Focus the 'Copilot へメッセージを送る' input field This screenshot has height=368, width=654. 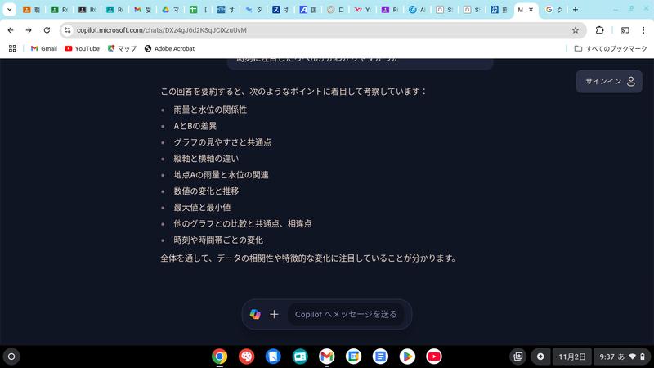click(345, 314)
